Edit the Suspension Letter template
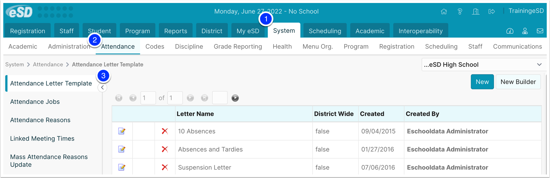The image size is (550, 178). tap(122, 167)
